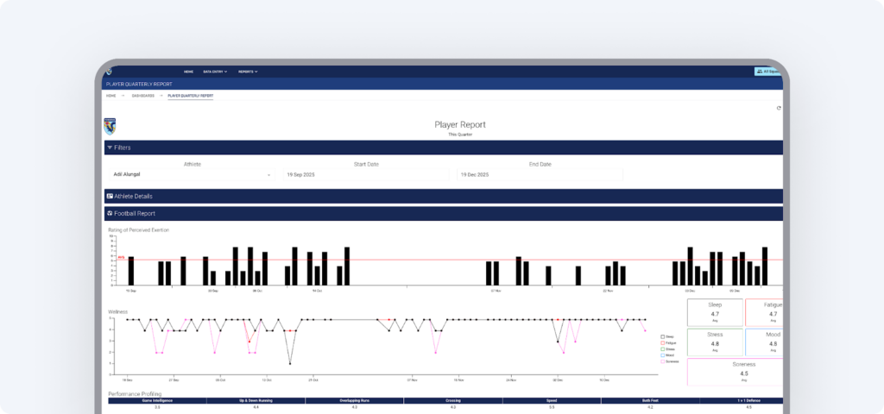
Task: Select the Mood 4.8 average card
Action: coord(765,342)
